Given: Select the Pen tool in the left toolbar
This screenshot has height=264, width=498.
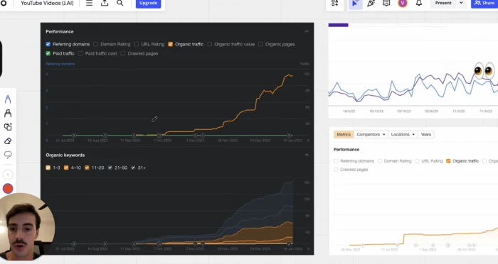Looking at the screenshot, I should coord(8,99).
